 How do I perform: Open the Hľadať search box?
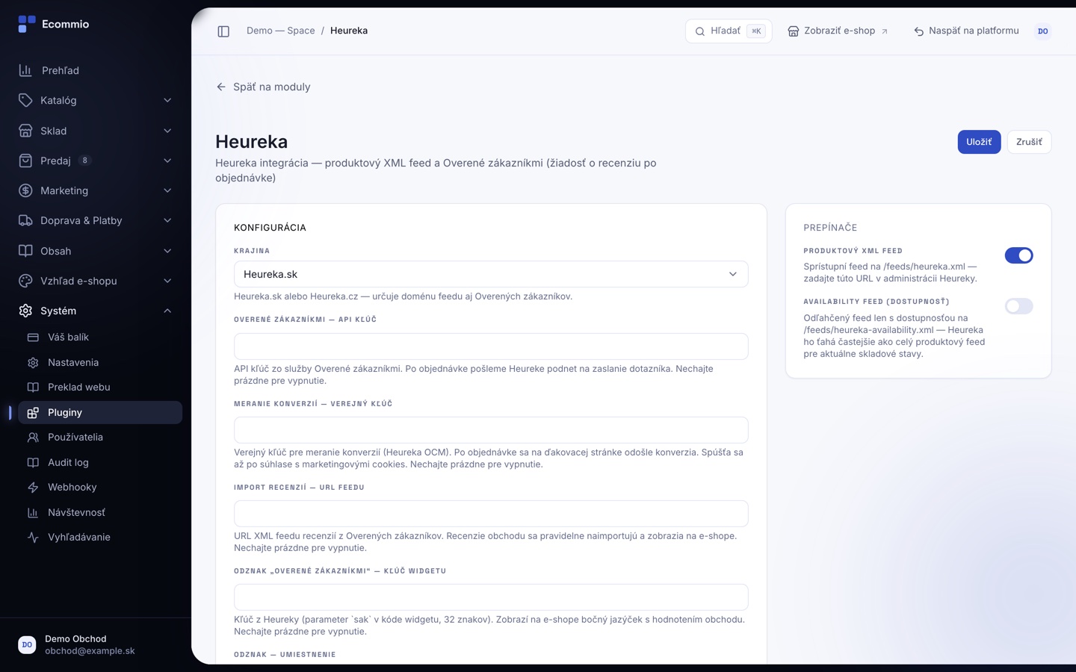(729, 31)
